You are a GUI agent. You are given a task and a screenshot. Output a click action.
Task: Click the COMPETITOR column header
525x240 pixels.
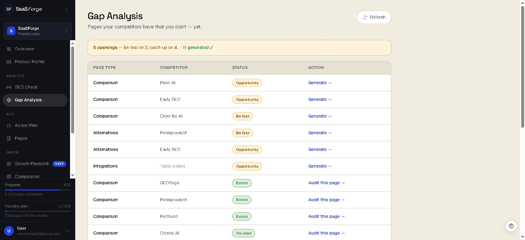point(174,68)
